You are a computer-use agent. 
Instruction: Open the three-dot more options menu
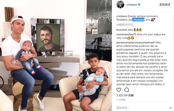pos(170,108)
